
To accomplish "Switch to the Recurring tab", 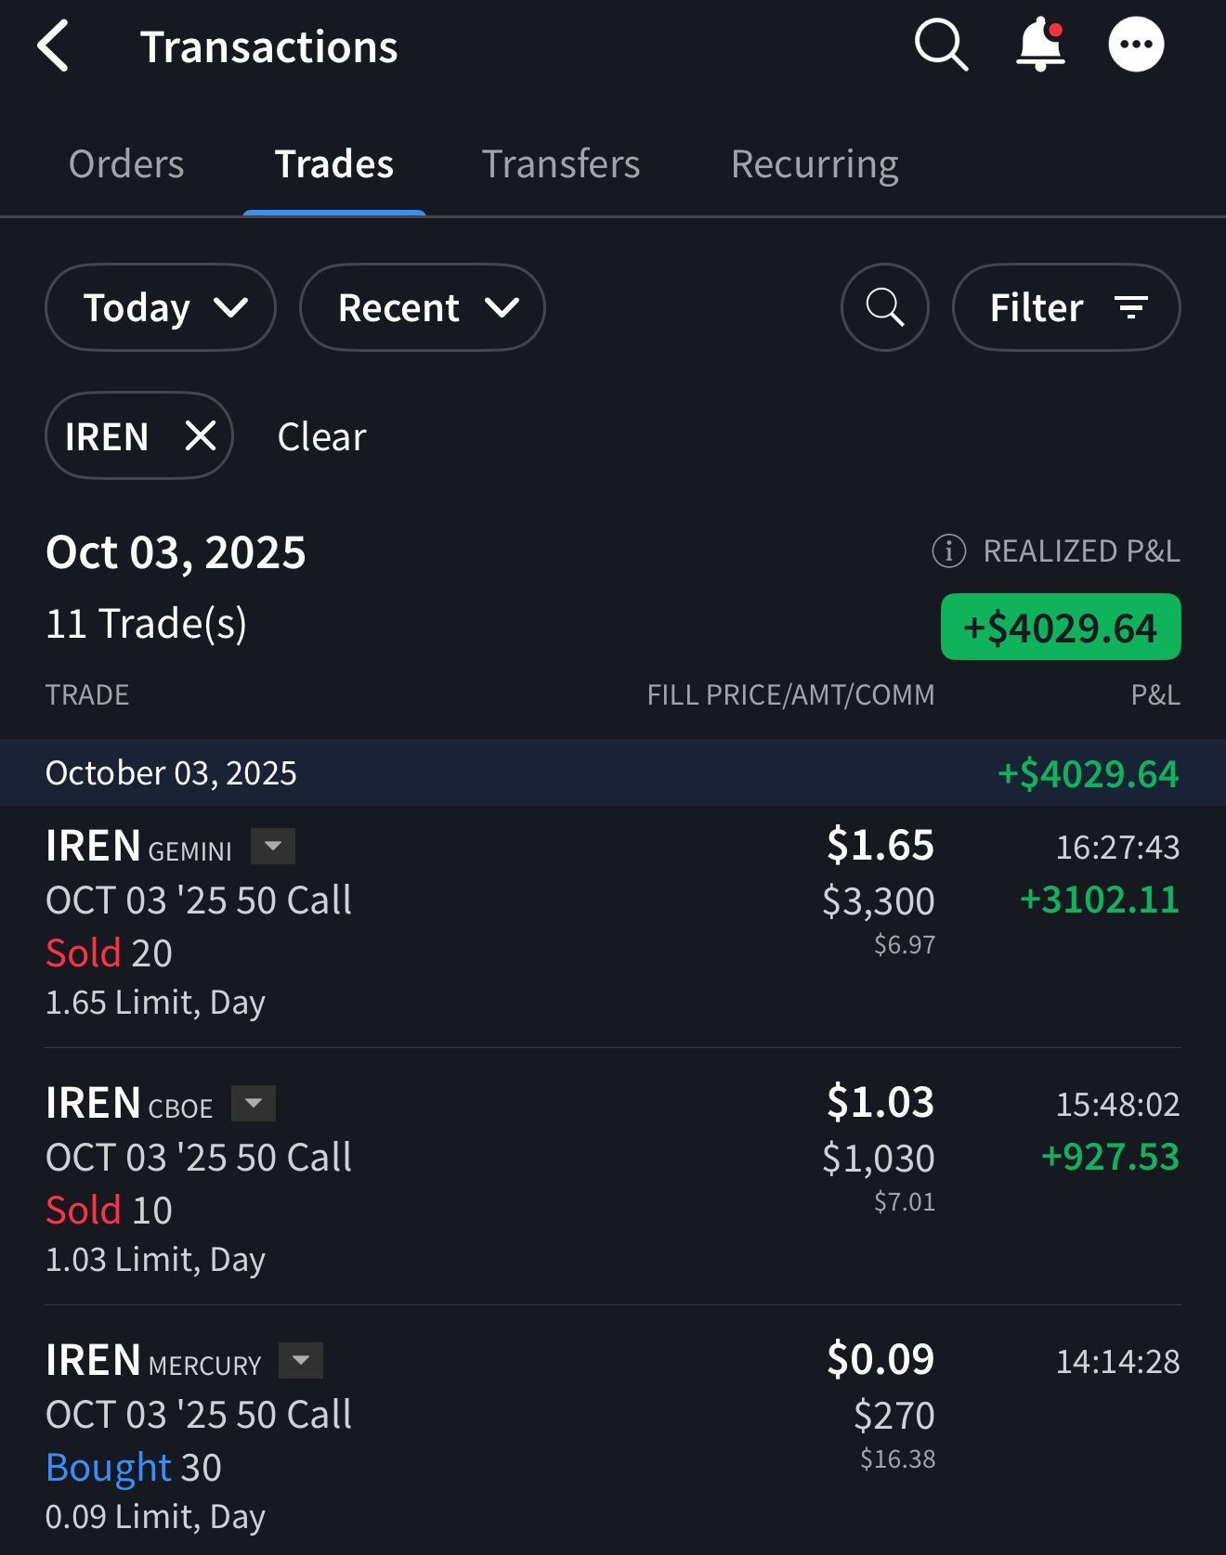I will pyautogui.click(x=814, y=164).
